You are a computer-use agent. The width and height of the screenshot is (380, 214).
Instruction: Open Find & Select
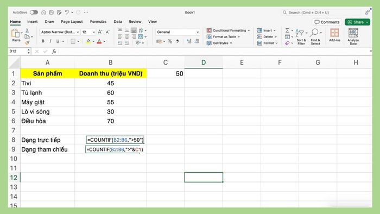[315, 36]
